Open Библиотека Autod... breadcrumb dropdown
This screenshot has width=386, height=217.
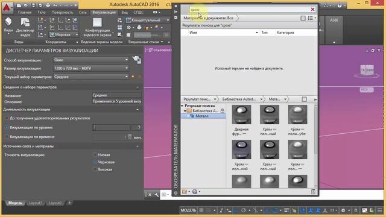(261, 99)
